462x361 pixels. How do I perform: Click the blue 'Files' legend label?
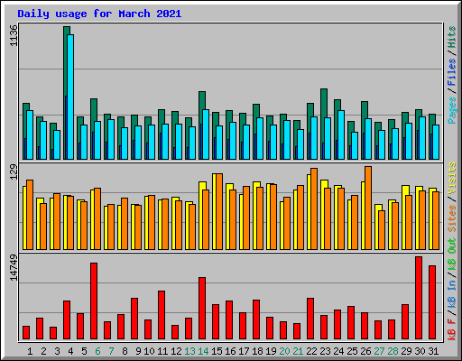(452, 72)
